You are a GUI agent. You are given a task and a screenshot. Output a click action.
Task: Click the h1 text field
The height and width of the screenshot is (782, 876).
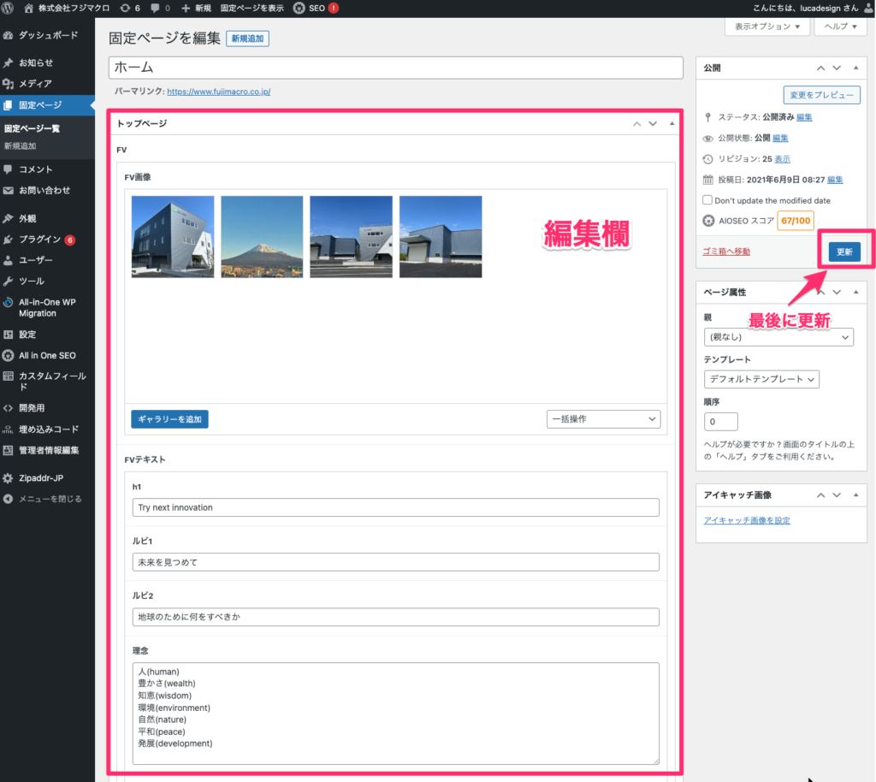(x=395, y=507)
